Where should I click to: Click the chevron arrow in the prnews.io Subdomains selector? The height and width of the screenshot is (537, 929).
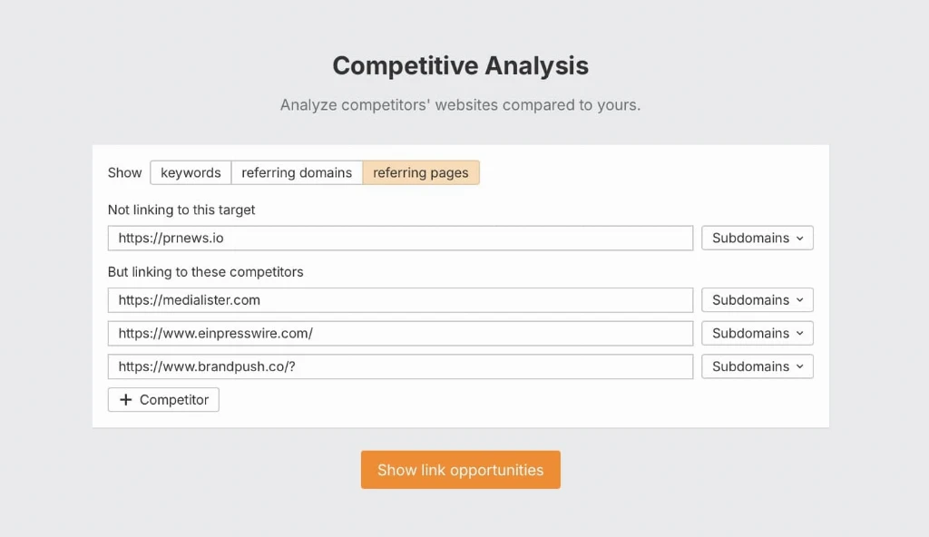[x=800, y=239]
